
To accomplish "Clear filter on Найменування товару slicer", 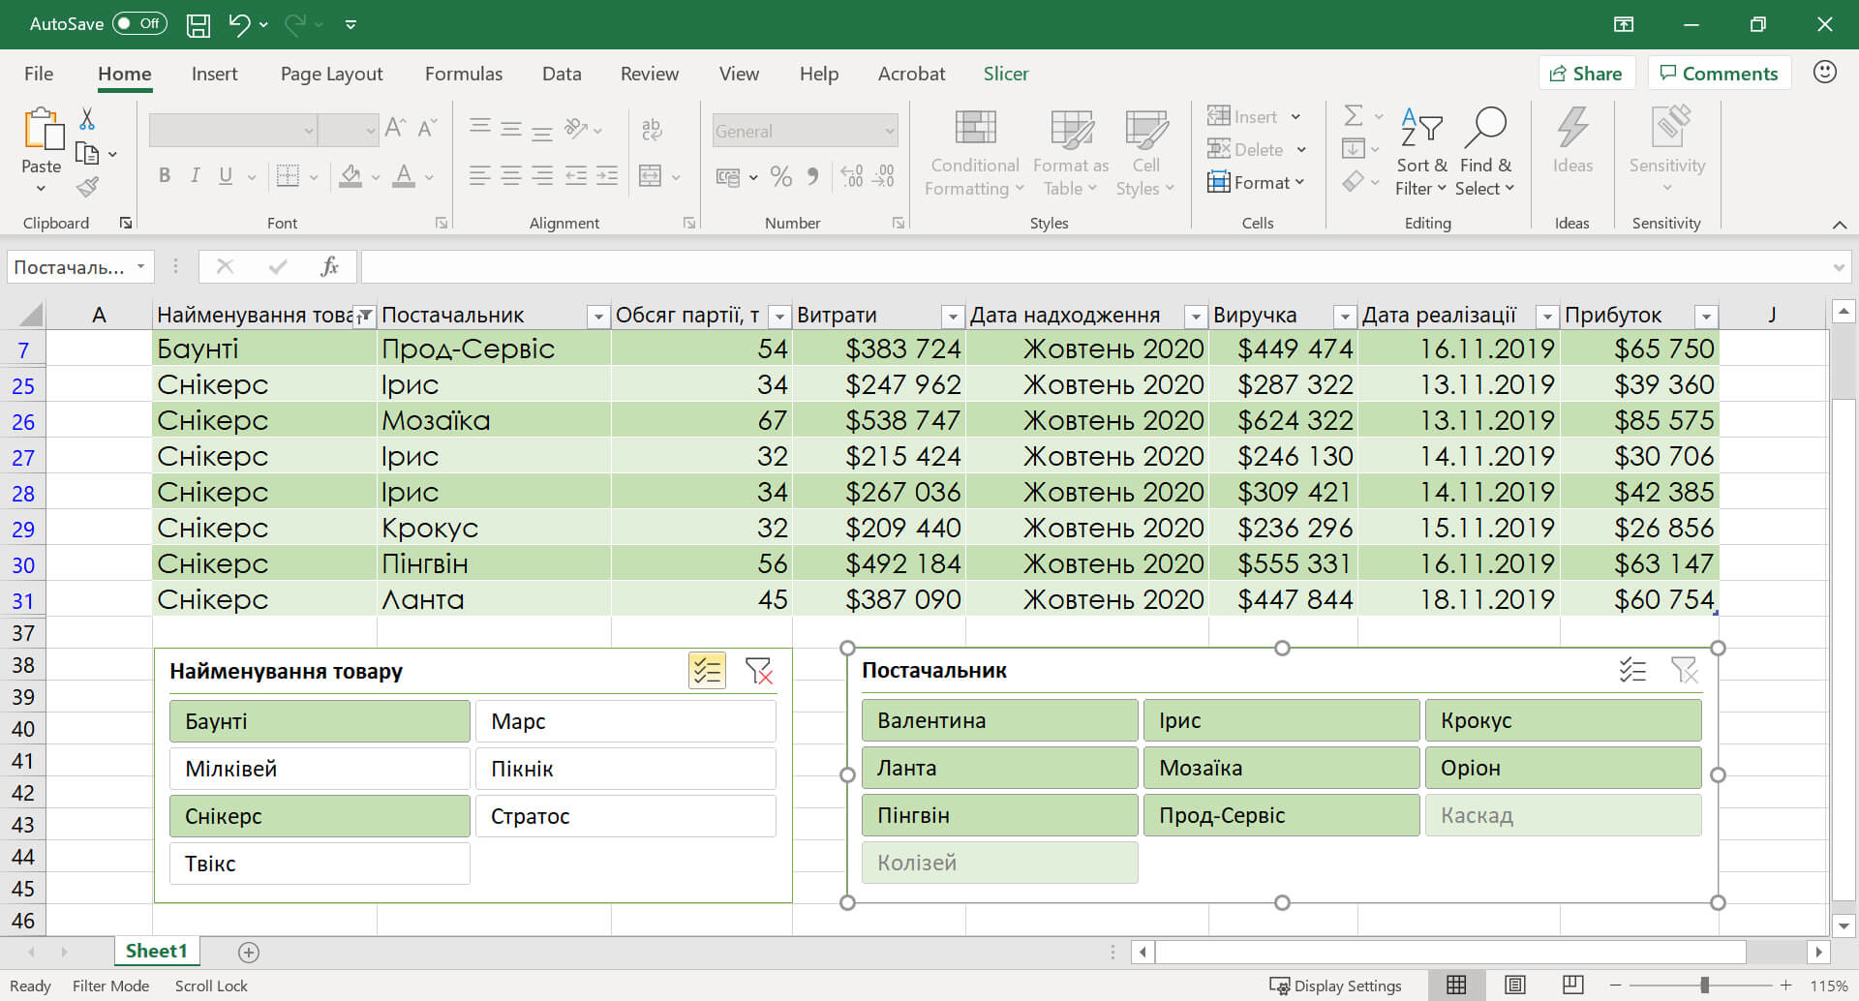I will pos(758,671).
